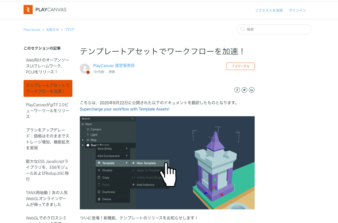Click the 1か月前 timestamp text
The width and height of the screenshot is (338, 223).
tap(99, 72)
